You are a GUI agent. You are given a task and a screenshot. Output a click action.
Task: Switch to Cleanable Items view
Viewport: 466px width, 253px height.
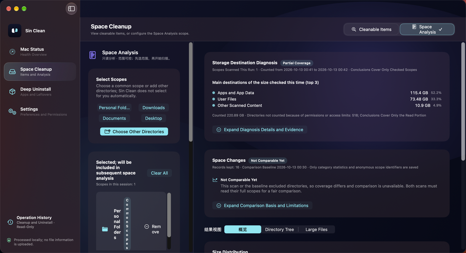coord(371,29)
